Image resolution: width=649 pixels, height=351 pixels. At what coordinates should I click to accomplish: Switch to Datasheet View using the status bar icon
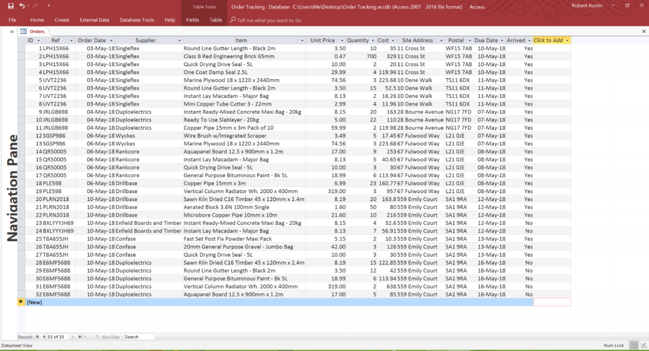[x=634, y=345]
